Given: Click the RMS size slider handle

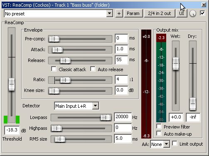Looking at the screenshot, I should [x=60, y=139].
